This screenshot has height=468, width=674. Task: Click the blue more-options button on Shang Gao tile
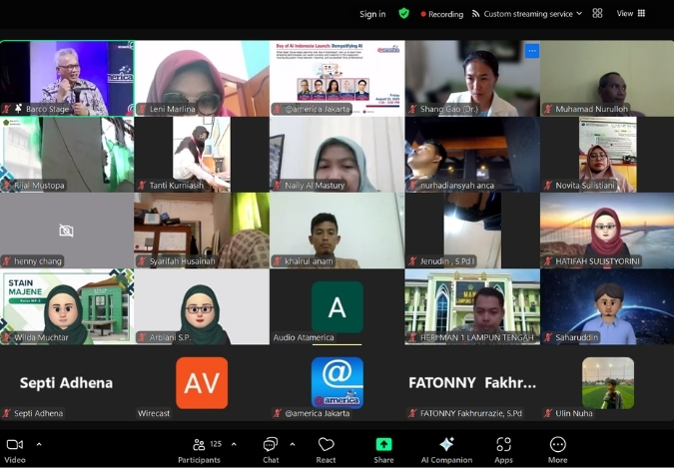532,51
